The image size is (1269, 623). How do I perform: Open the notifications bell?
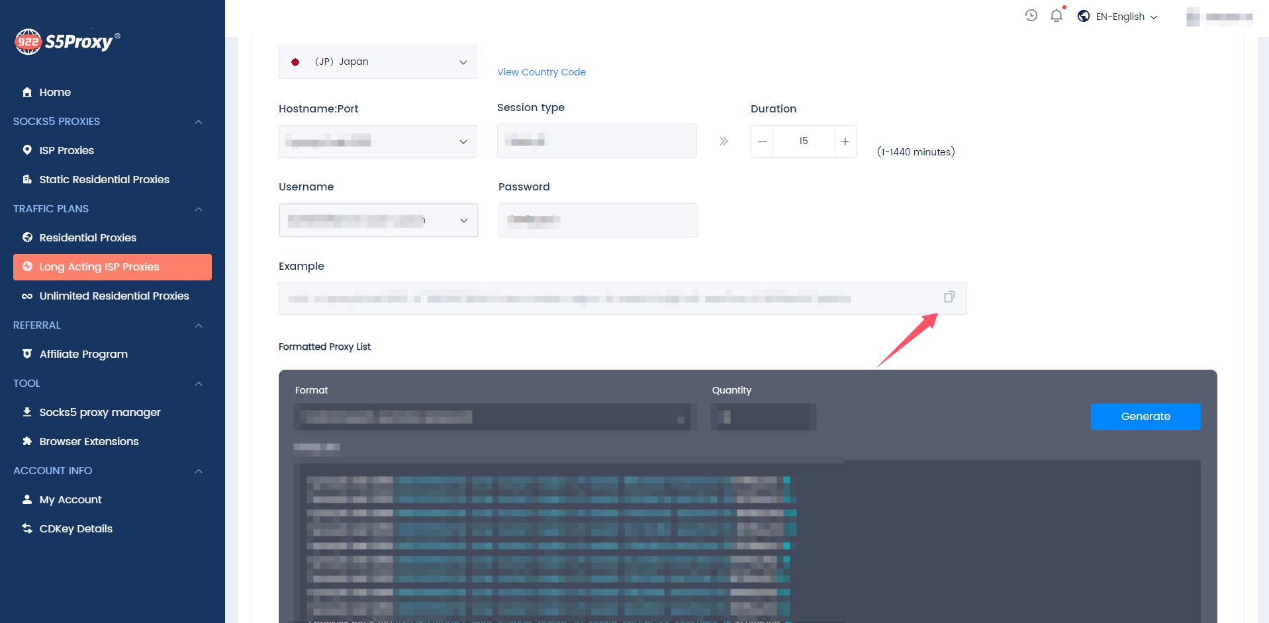(1057, 15)
